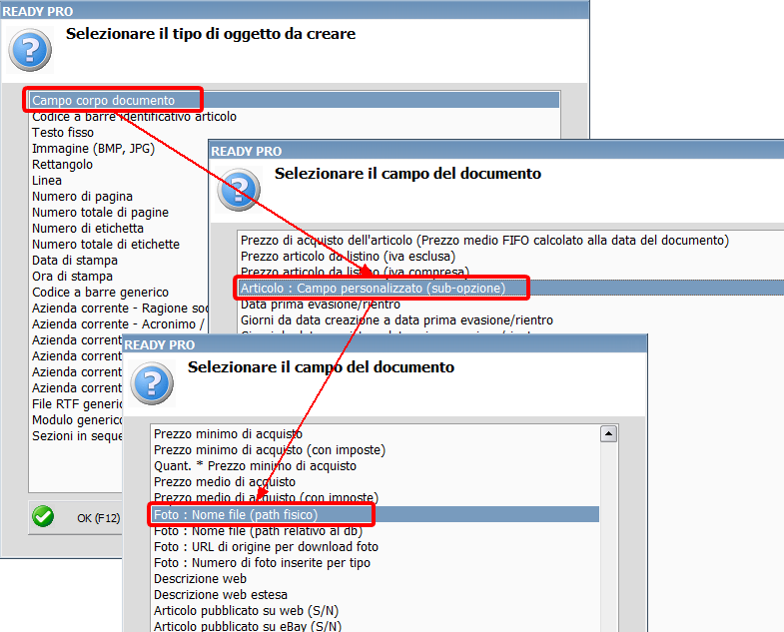Screen dimensions: 784x632
Task: Select 'Azienda corrente - Acronimo /' item
Action: pos(119,324)
